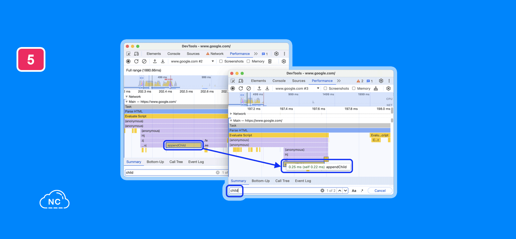
Task: Show more tabs chevron in front DevTools window
Action: [339, 81]
